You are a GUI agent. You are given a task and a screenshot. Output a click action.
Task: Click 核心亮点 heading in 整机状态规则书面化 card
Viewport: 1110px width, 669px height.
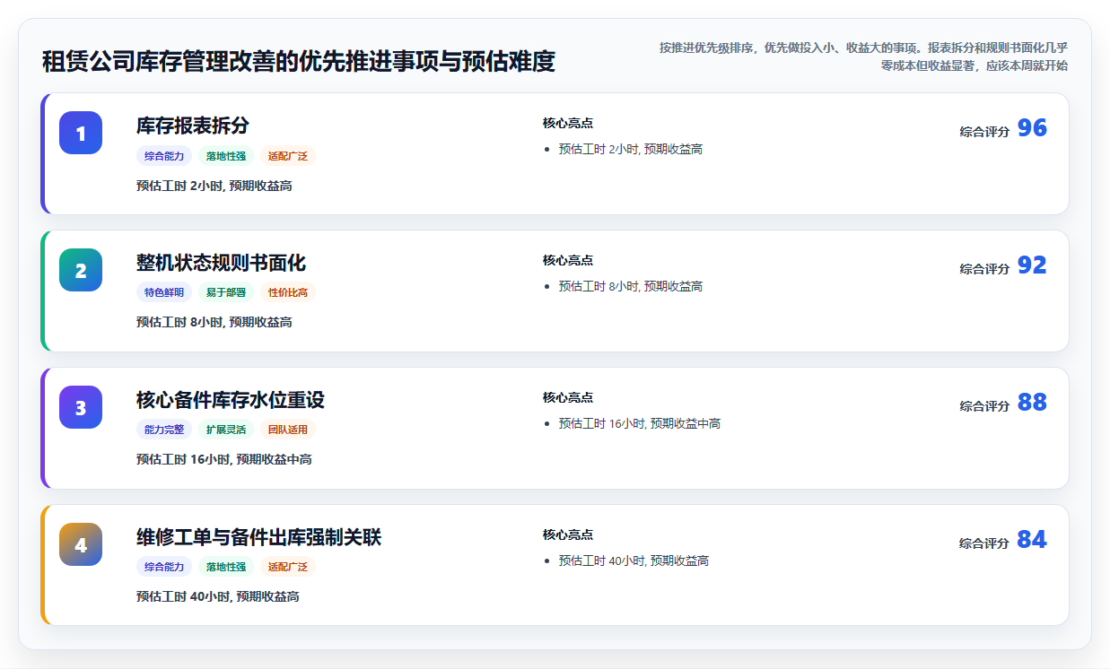click(x=568, y=260)
